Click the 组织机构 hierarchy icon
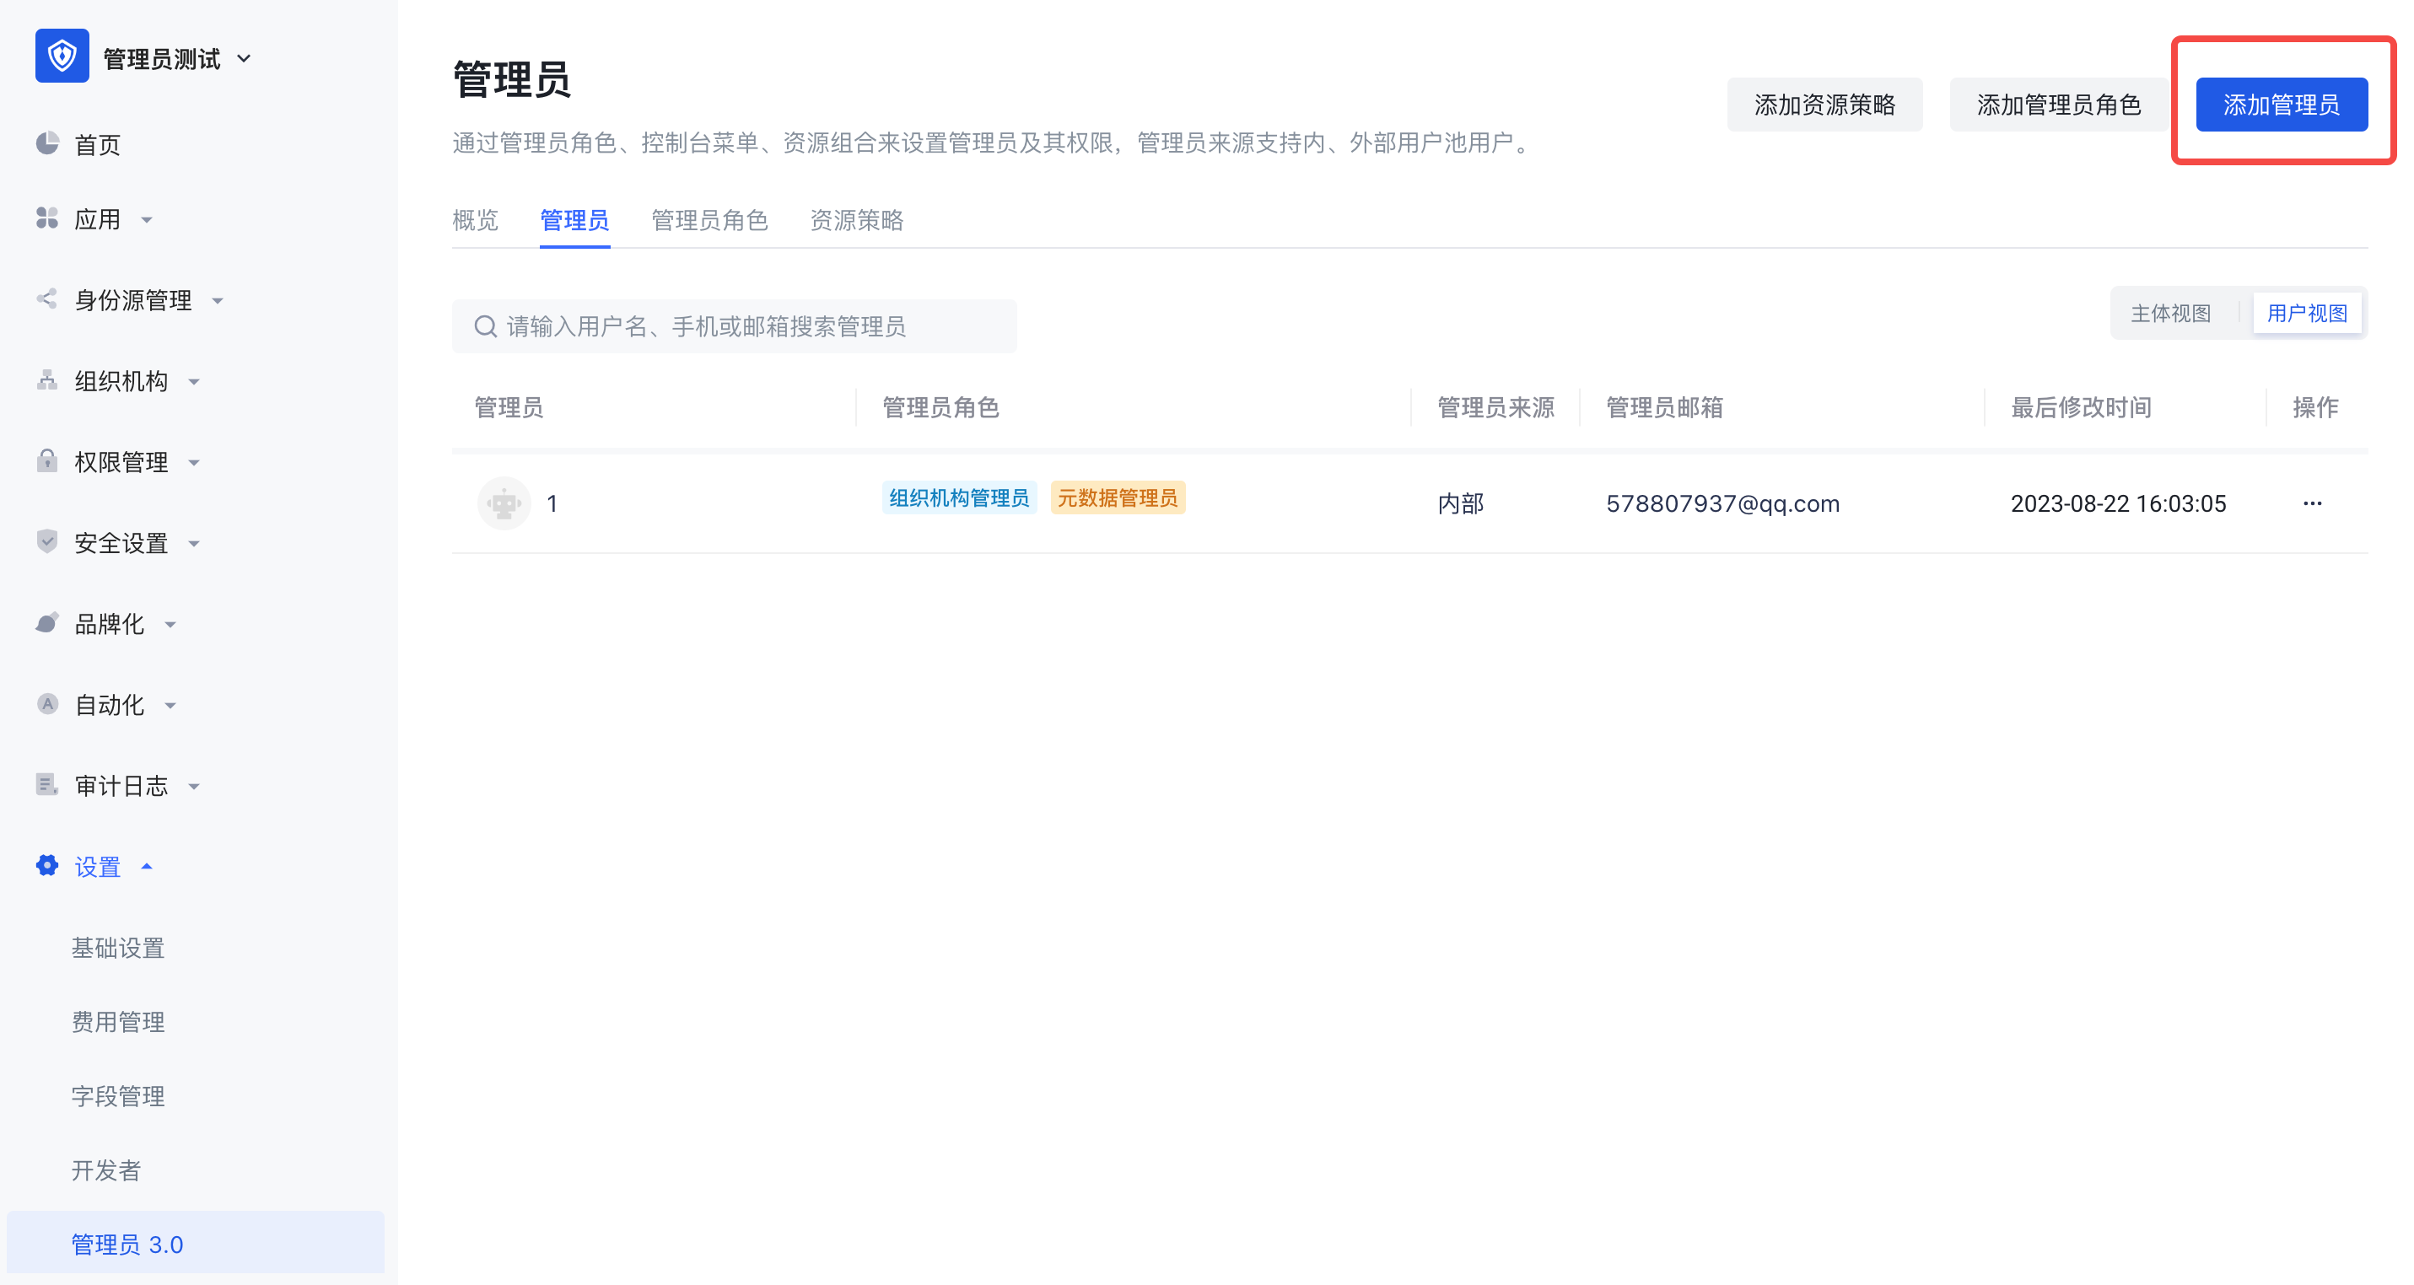 [47, 380]
